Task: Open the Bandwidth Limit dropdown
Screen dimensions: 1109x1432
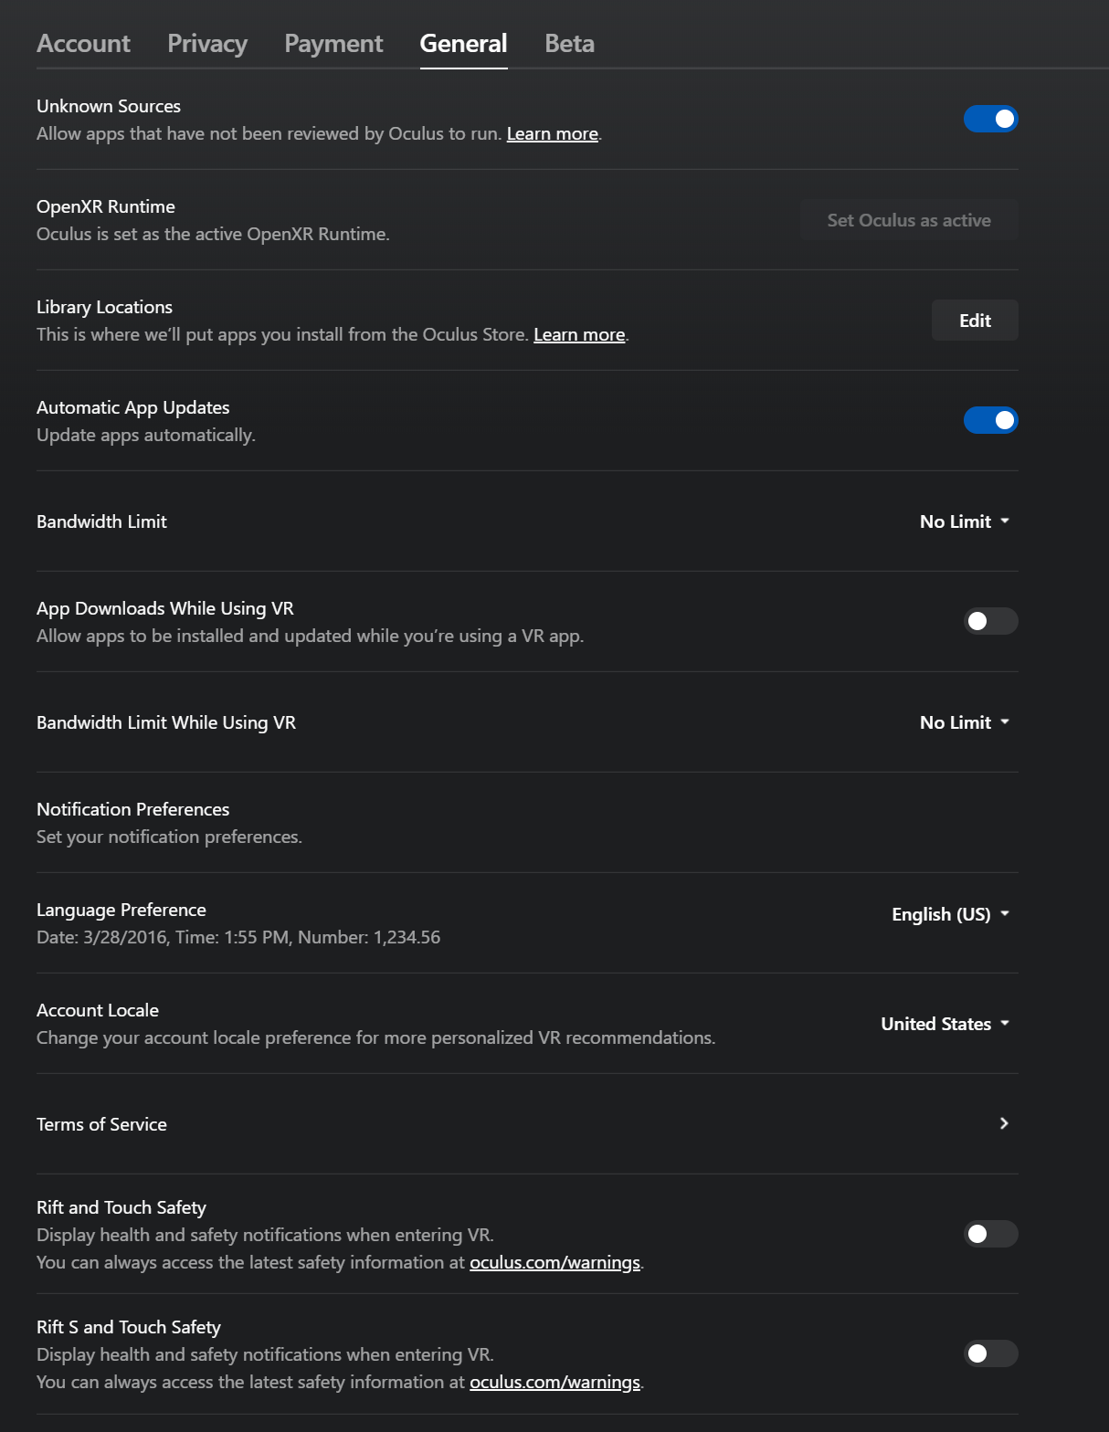Action: [x=965, y=521]
